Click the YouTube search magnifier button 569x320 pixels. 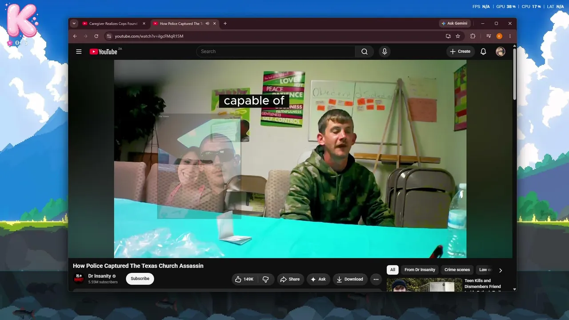(x=365, y=52)
